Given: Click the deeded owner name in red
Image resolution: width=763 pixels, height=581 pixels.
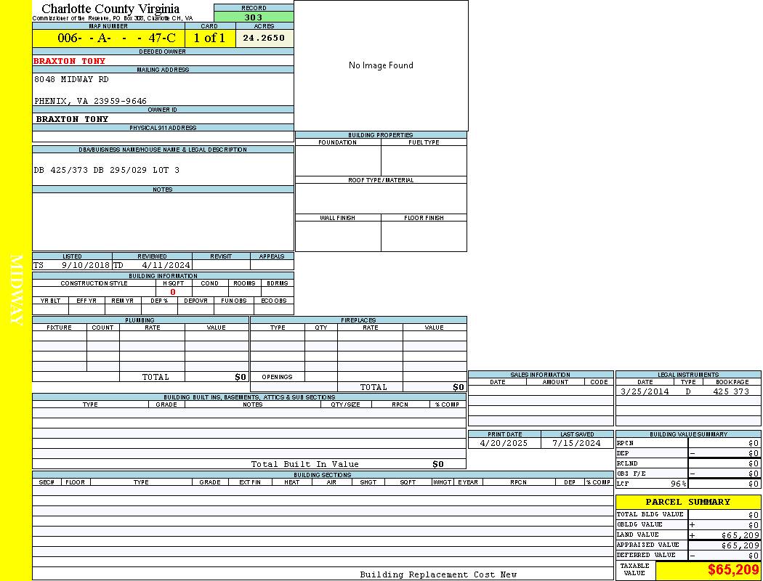Looking at the screenshot, I should tap(70, 61).
